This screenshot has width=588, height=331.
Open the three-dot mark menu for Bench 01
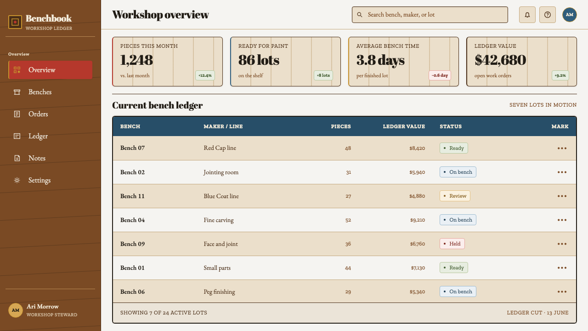coord(562,268)
